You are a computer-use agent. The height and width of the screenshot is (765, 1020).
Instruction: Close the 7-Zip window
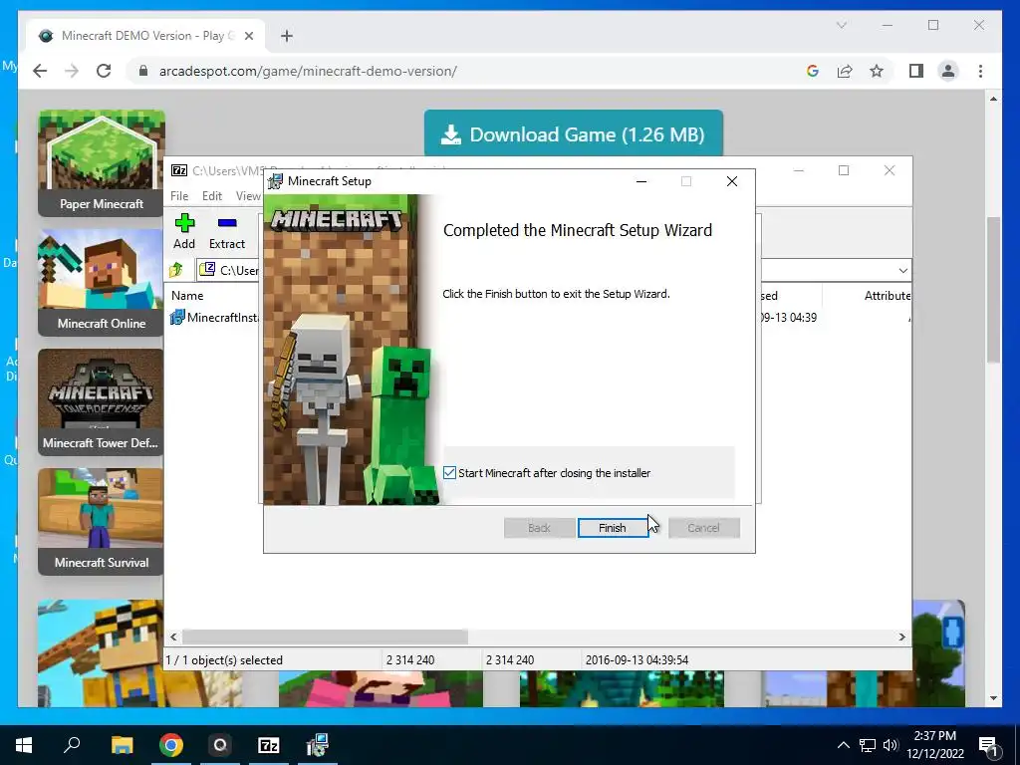click(890, 170)
